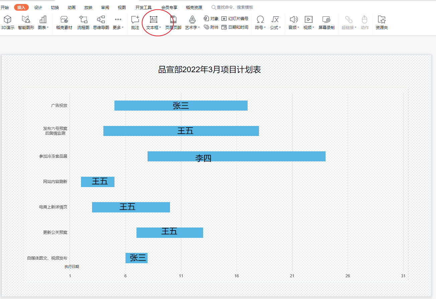Screen dimensions: 436x299
Task: Open the 更多 options icon
Action: (x=118, y=20)
